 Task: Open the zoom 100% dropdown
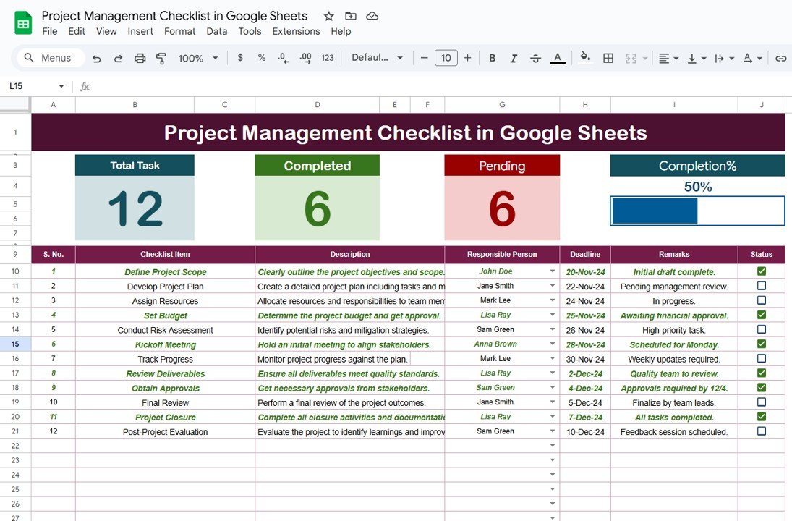[198, 58]
